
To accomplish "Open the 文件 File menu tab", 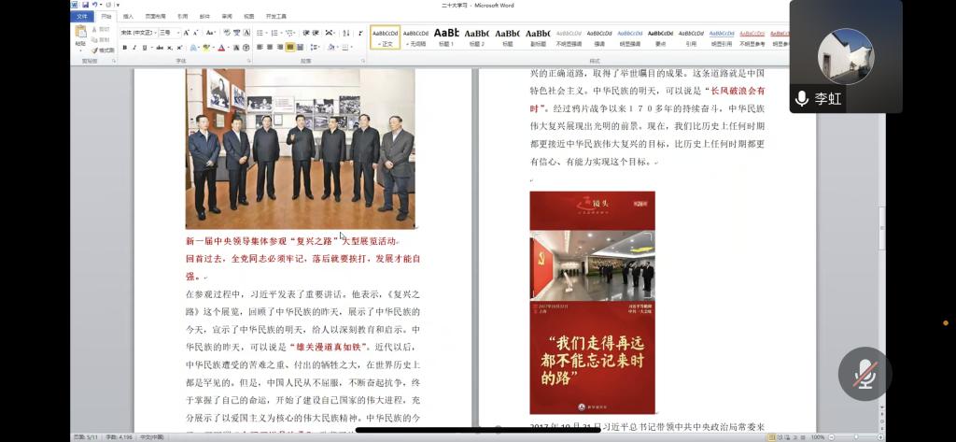I will 82,16.
